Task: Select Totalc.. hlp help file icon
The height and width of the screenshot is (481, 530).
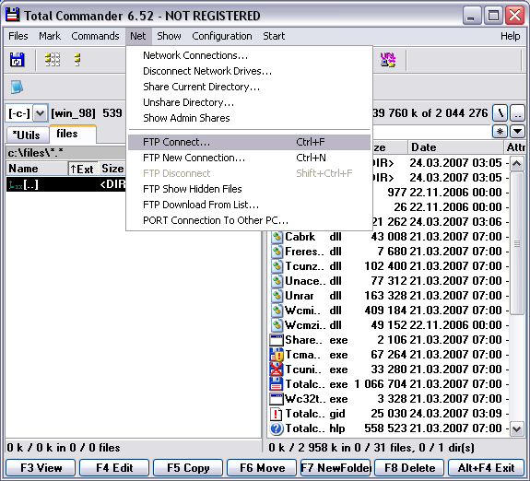Action: tap(277, 428)
